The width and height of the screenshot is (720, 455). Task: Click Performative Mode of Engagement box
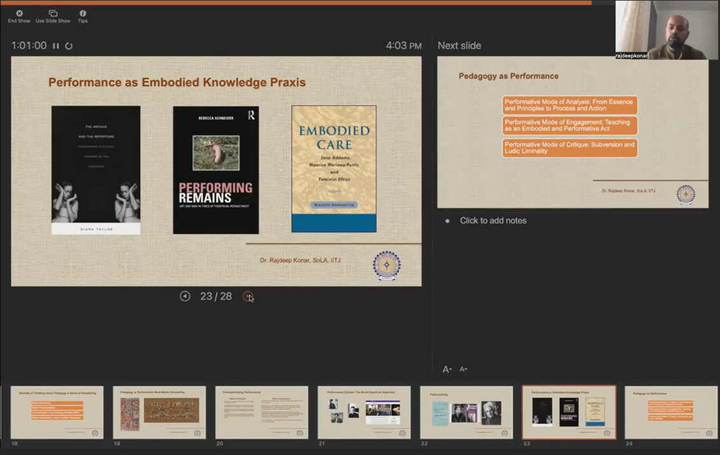click(570, 125)
